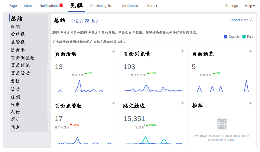
Task: Click the Paid teal legend swatch
Action: tap(244, 37)
